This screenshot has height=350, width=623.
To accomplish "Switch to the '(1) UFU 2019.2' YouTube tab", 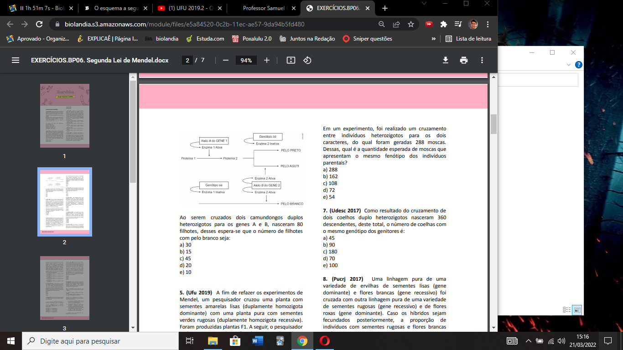I will (189, 8).
